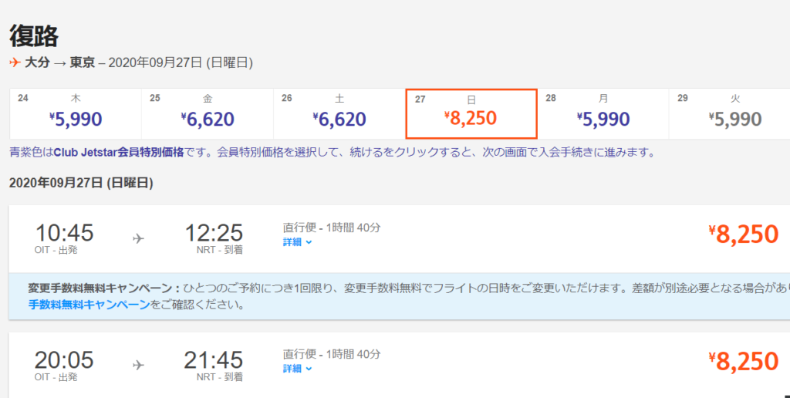This screenshot has width=790, height=398.
Task: Select the Thursday 24 date tab
Action: pos(75,112)
